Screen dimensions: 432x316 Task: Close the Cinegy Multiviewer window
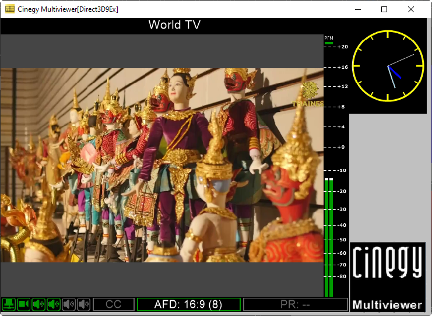(x=411, y=9)
